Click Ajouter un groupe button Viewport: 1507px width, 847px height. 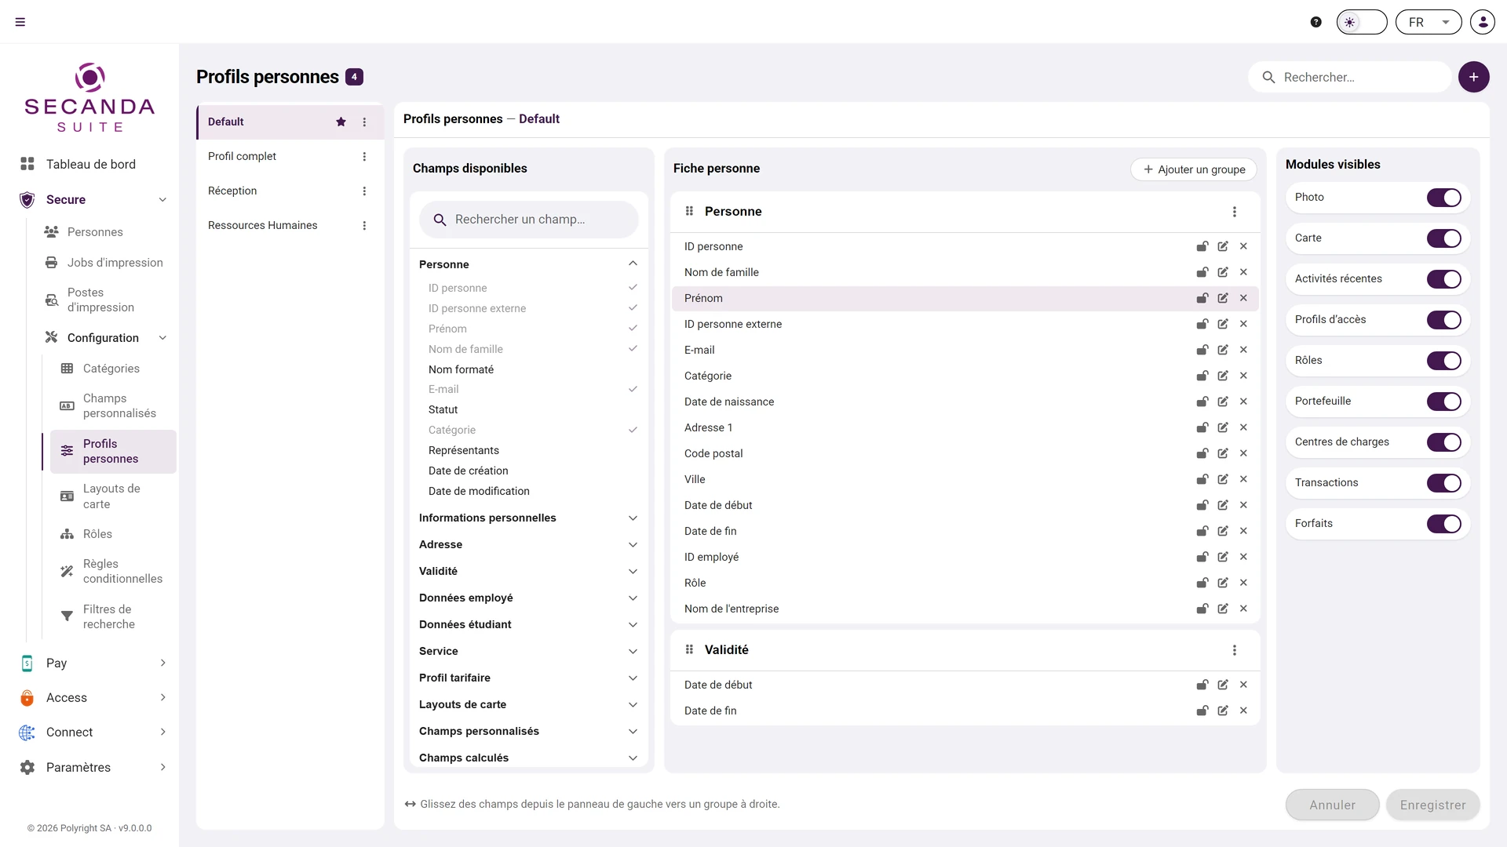pos(1194,169)
